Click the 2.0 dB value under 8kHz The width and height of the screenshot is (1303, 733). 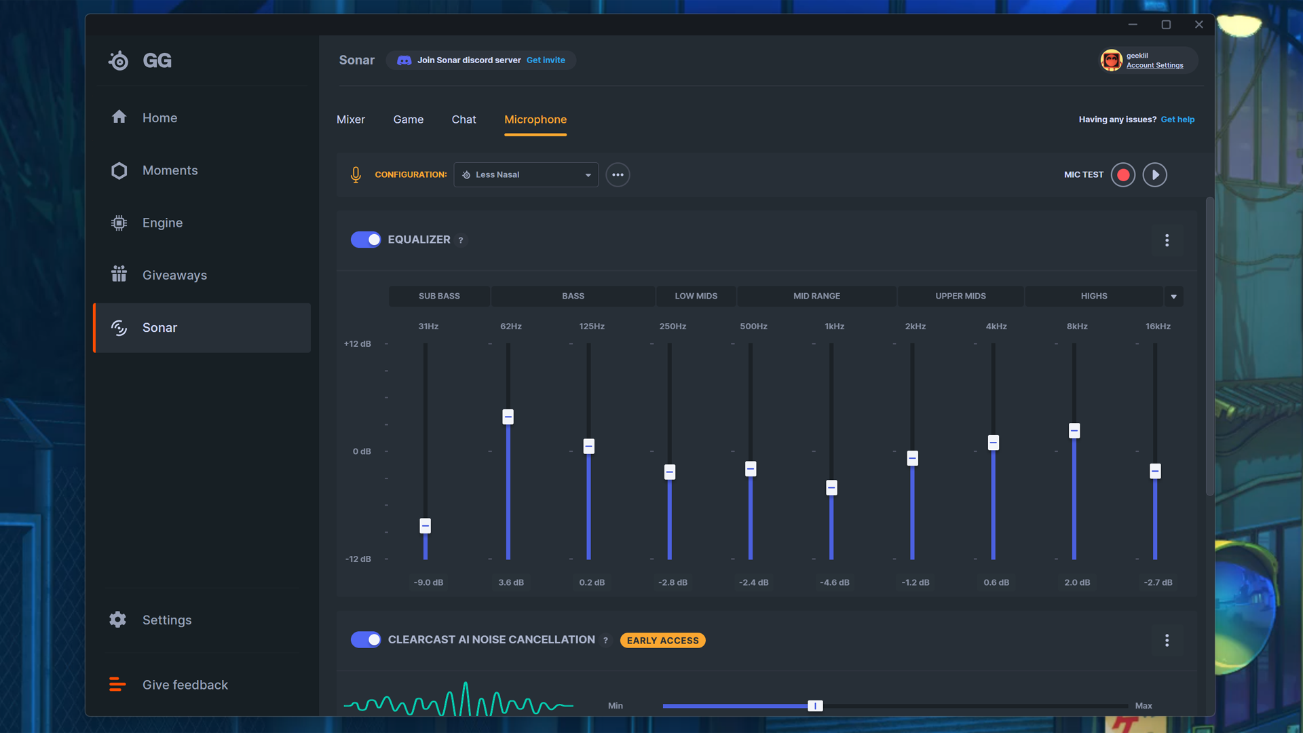point(1077,582)
